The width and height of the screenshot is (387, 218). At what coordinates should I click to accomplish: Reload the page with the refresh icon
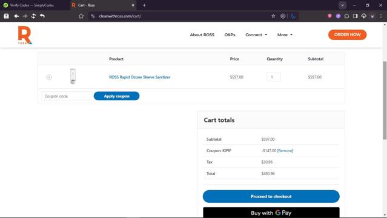click(33, 16)
